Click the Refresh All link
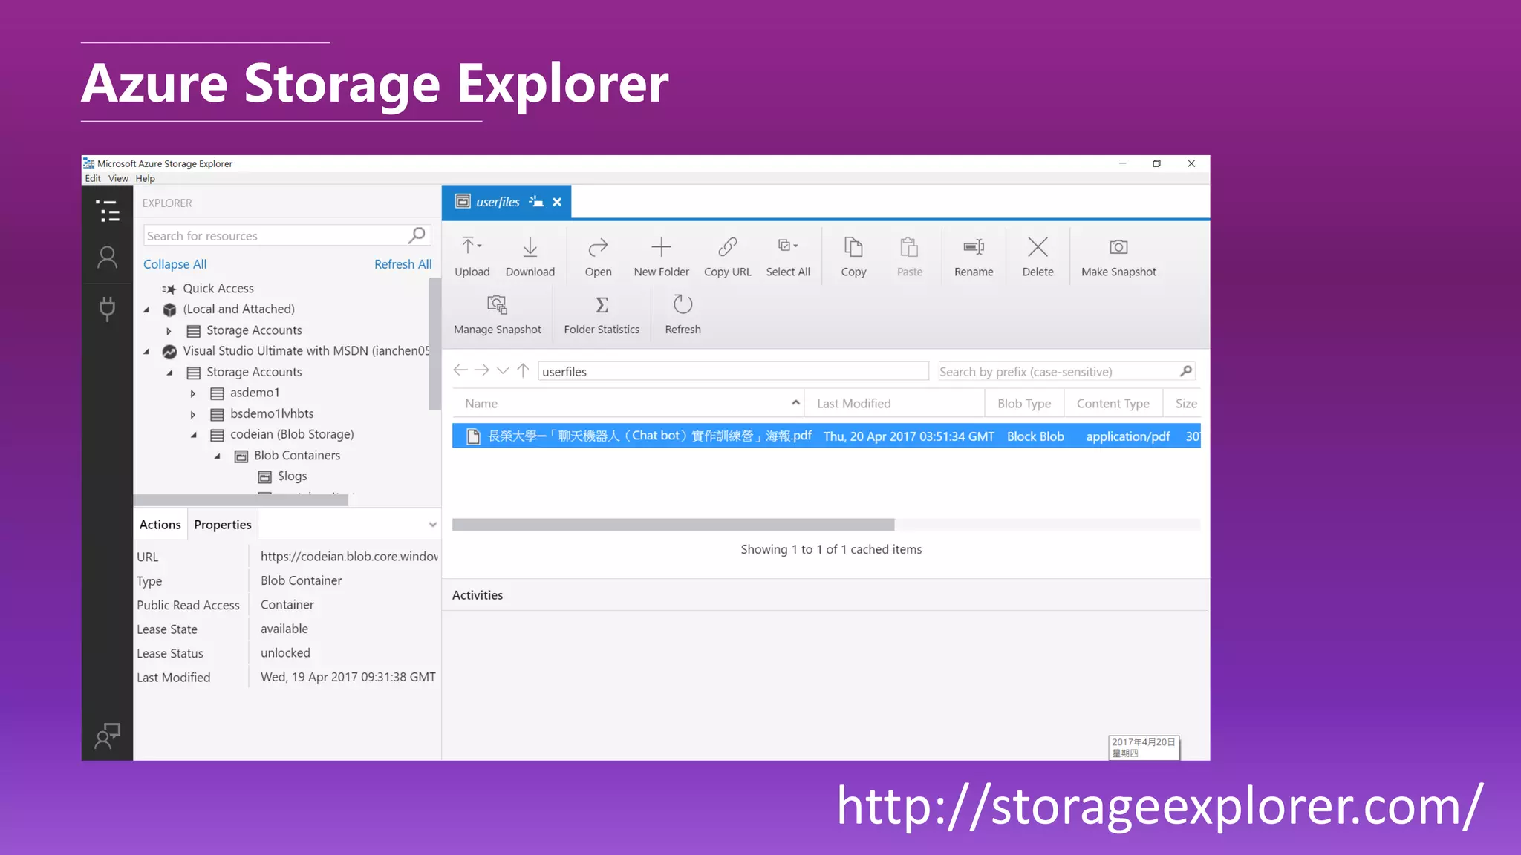Screen dimensions: 1521x855 click(x=403, y=264)
